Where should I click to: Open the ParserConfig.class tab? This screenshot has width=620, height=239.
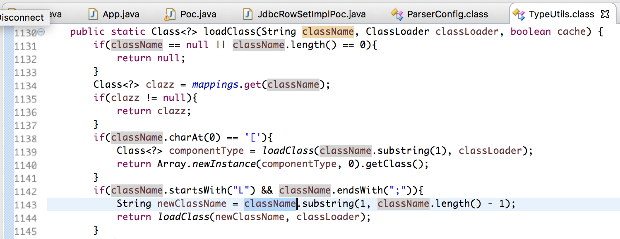[x=447, y=14]
